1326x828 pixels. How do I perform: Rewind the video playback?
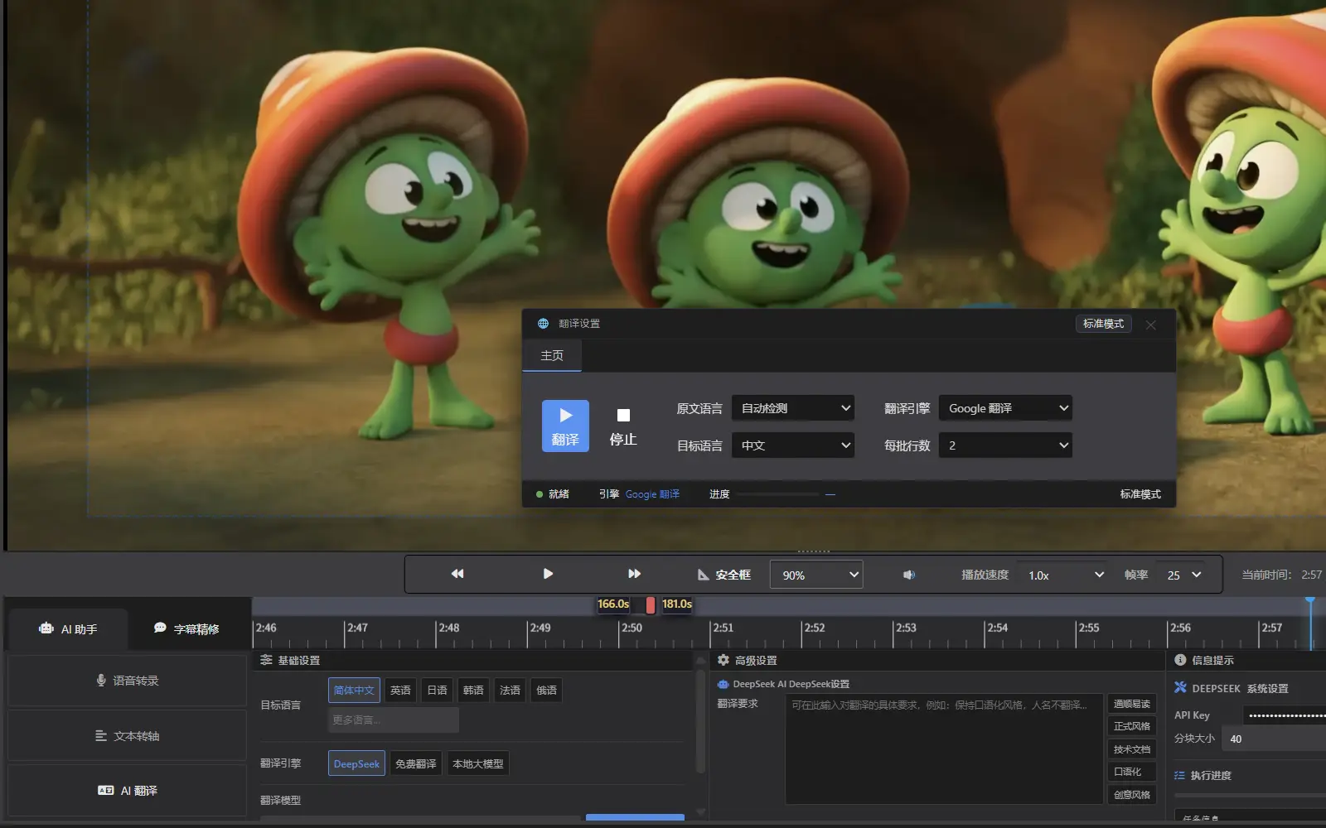[457, 574]
